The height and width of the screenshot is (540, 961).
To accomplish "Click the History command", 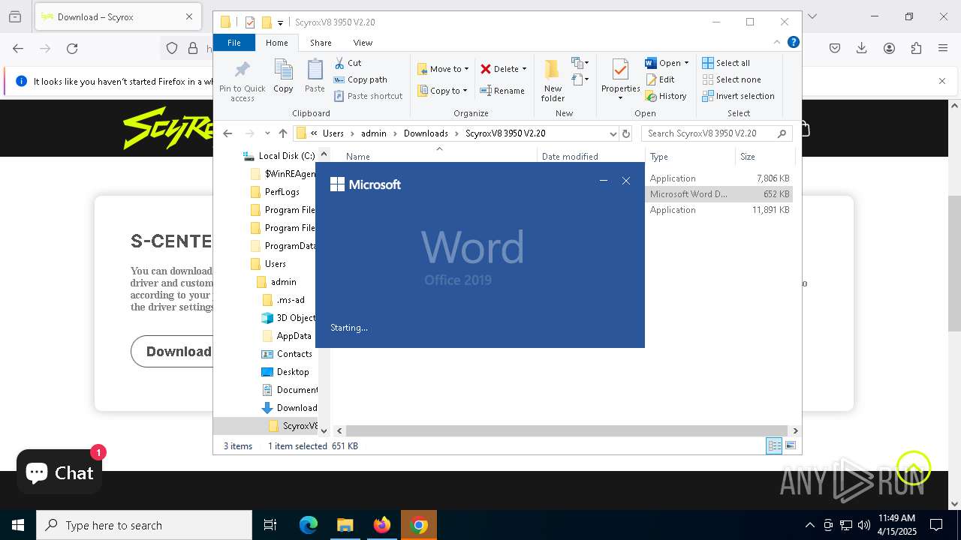I will pos(666,96).
